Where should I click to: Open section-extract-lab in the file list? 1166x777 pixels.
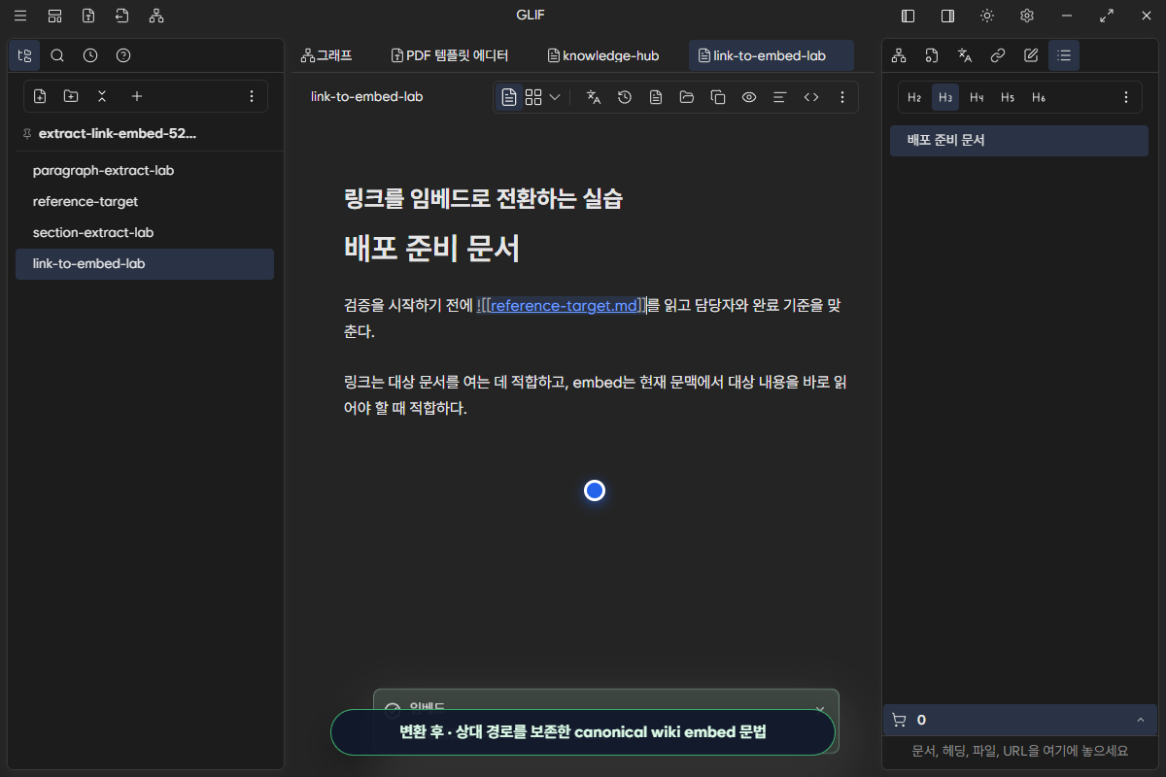(x=145, y=232)
